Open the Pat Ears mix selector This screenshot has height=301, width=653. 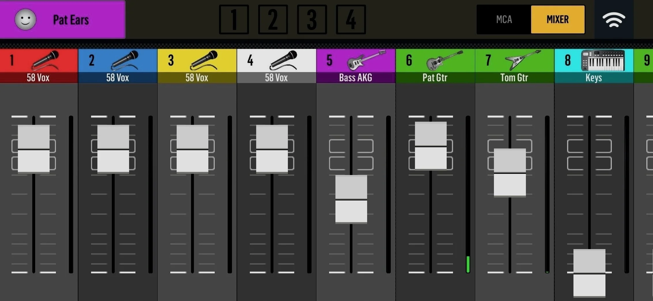click(63, 19)
